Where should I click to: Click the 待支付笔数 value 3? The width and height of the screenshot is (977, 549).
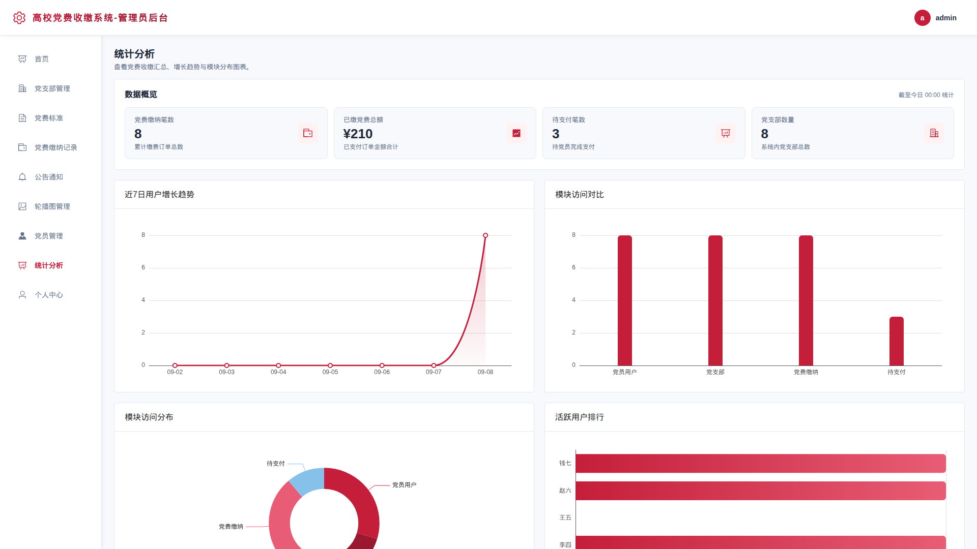coord(556,134)
